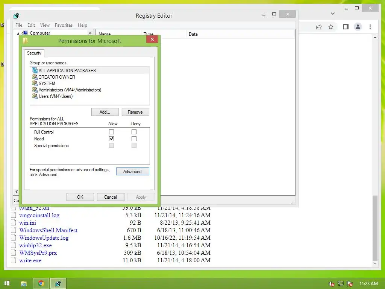The image size is (385, 289).
Task: Check Allow for Full Control
Action: [x=111, y=132]
